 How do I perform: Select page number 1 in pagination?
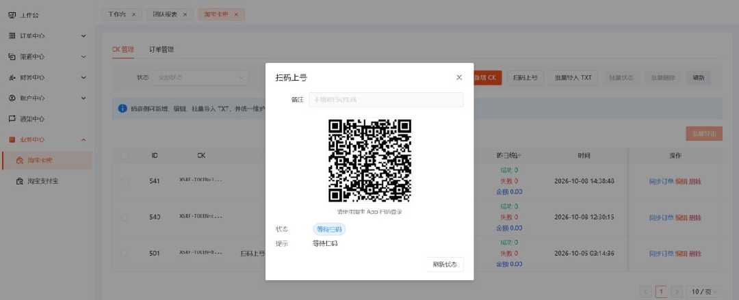pyautogui.click(x=661, y=292)
